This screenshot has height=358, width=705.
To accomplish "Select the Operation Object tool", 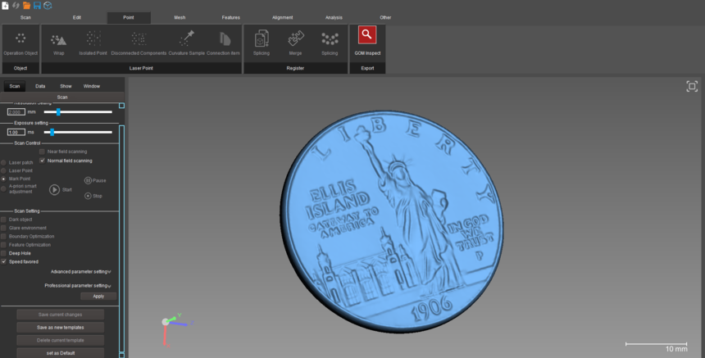I will (20, 43).
